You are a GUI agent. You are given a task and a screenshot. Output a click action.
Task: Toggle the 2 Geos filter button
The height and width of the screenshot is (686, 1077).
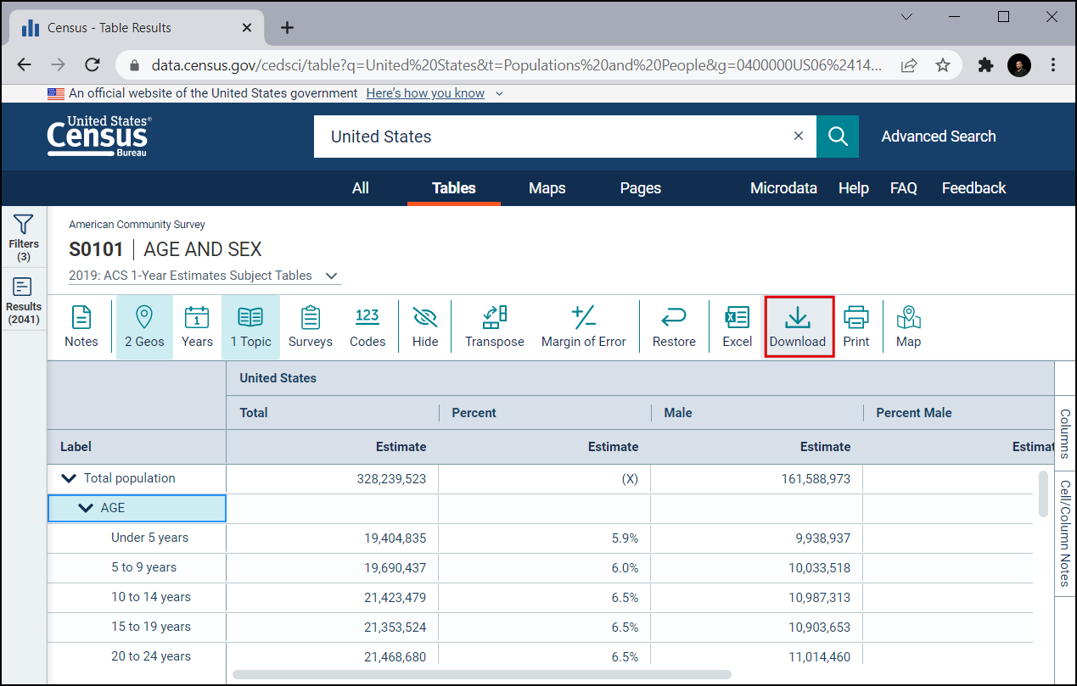(x=144, y=326)
